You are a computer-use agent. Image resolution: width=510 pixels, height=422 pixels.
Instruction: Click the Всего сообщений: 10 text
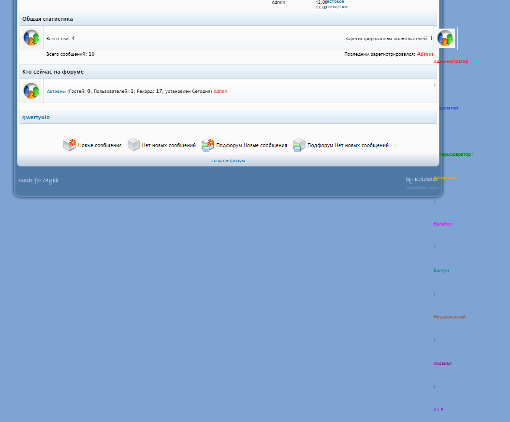tap(70, 54)
